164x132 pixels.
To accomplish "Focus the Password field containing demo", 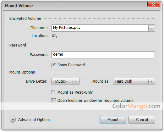I will [103, 55].
